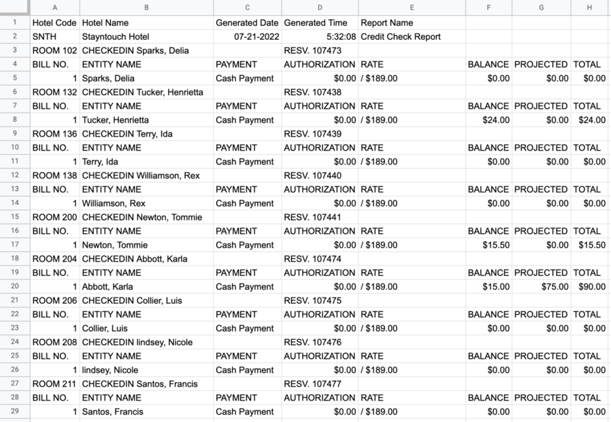Click date cell '07-21-2022'
Image resolution: width=611 pixels, height=422 pixels.
click(x=248, y=36)
